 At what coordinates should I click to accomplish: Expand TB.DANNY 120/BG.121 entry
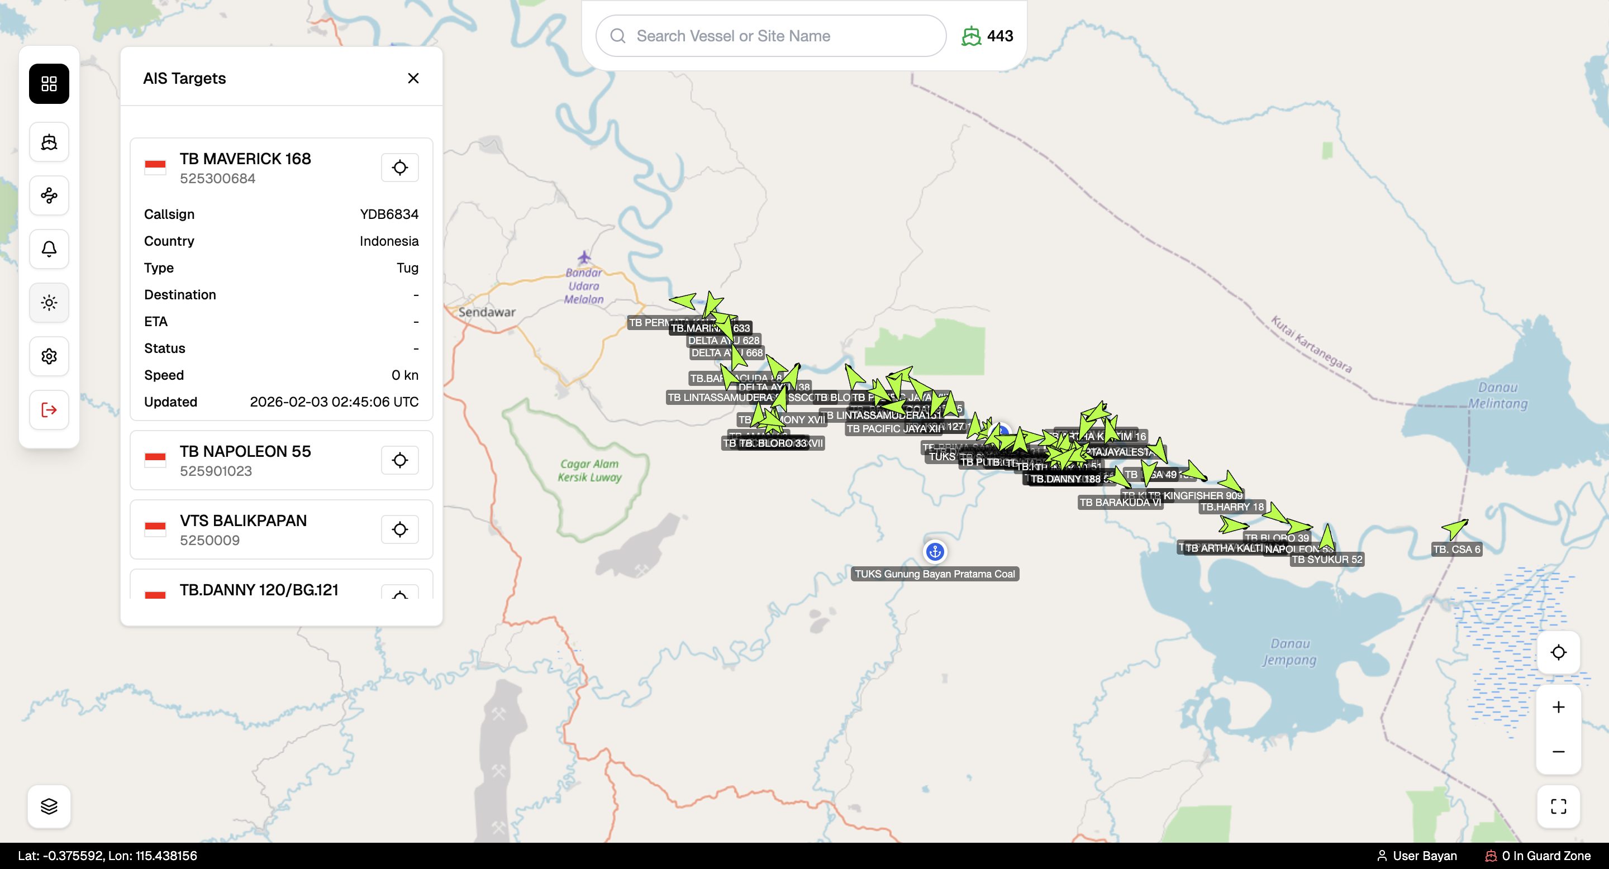[x=259, y=589]
